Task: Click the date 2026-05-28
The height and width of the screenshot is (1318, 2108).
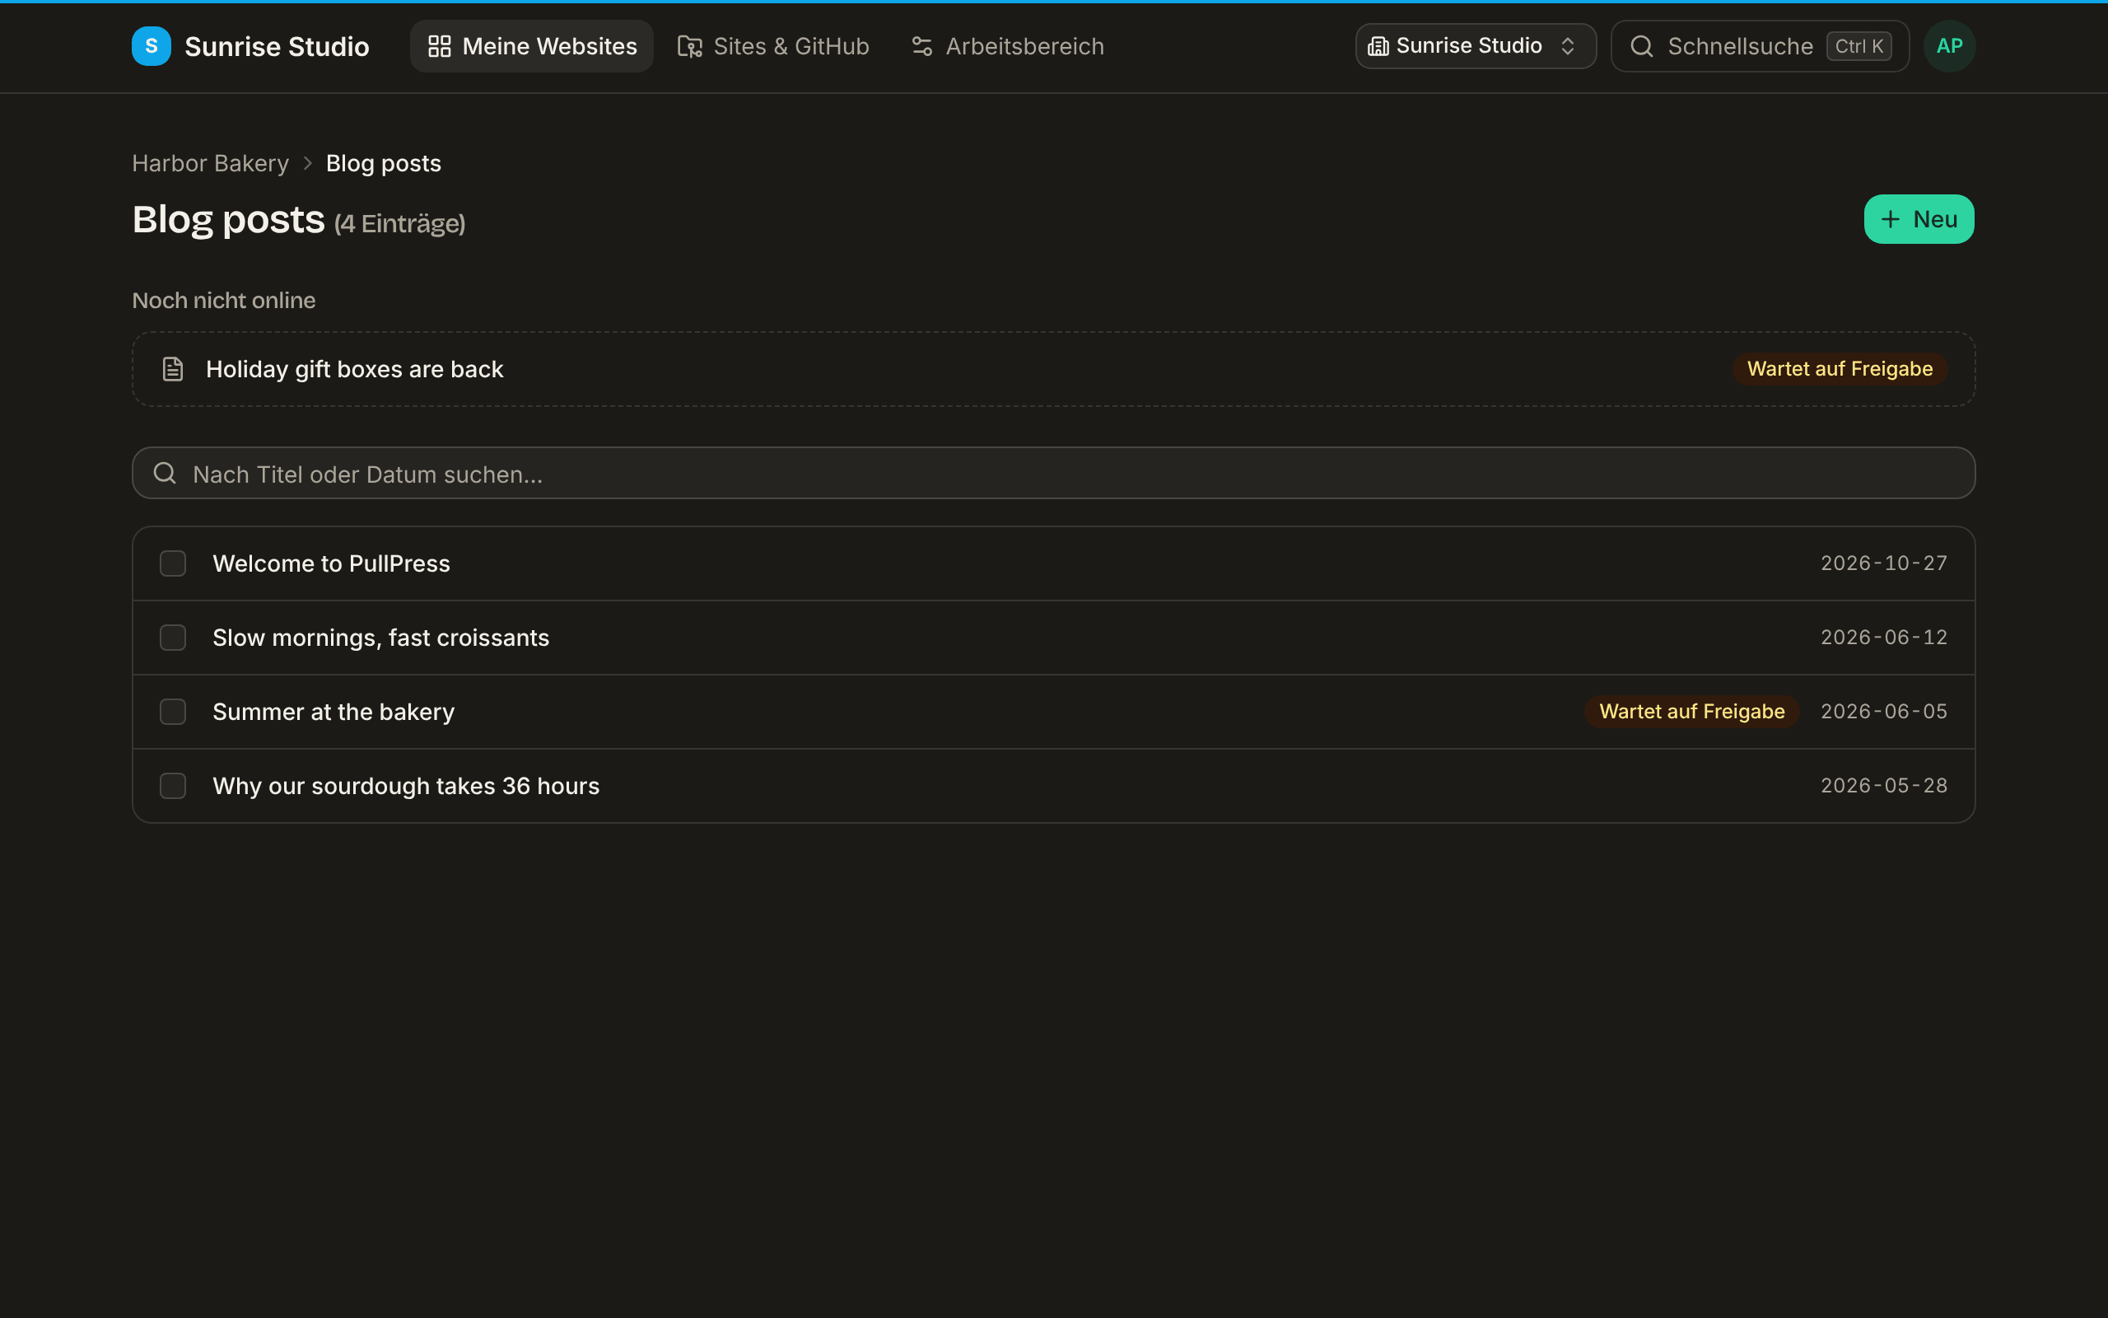Action: [x=1883, y=785]
